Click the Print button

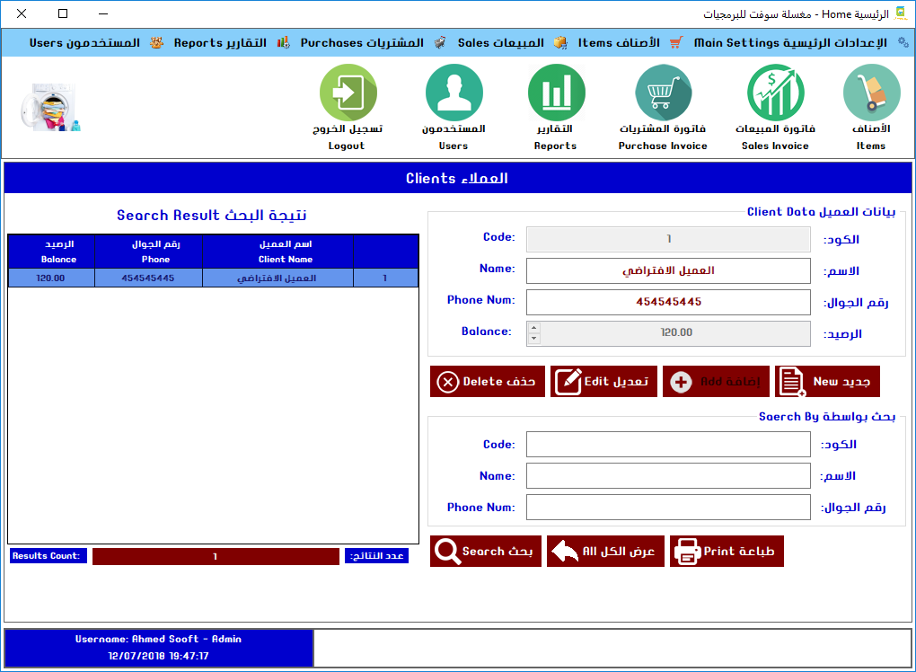[x=727, y=552]
